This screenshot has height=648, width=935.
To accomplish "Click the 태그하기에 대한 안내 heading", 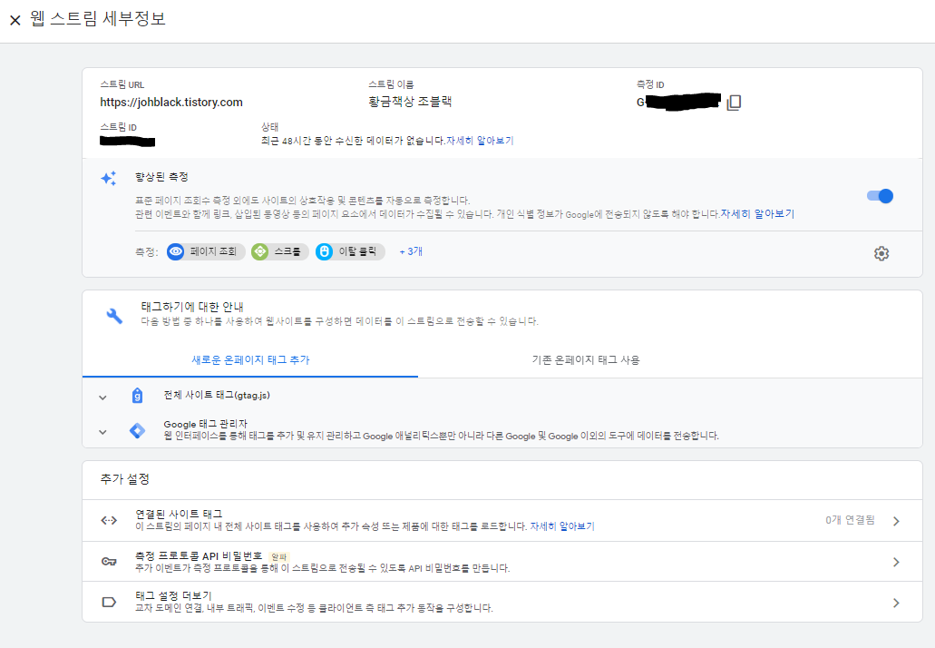I will pyautogui.click(x=192, y=308).
